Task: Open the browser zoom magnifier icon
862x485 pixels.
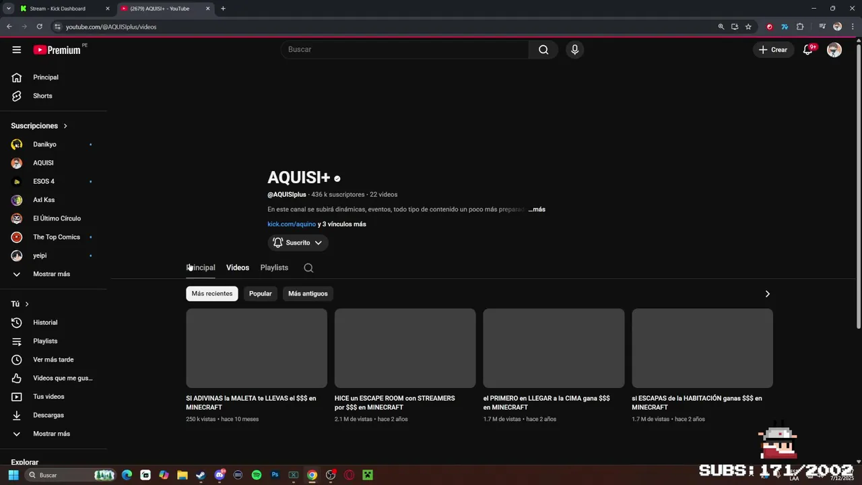Action: pyautogui.click(x=721, y=27)
